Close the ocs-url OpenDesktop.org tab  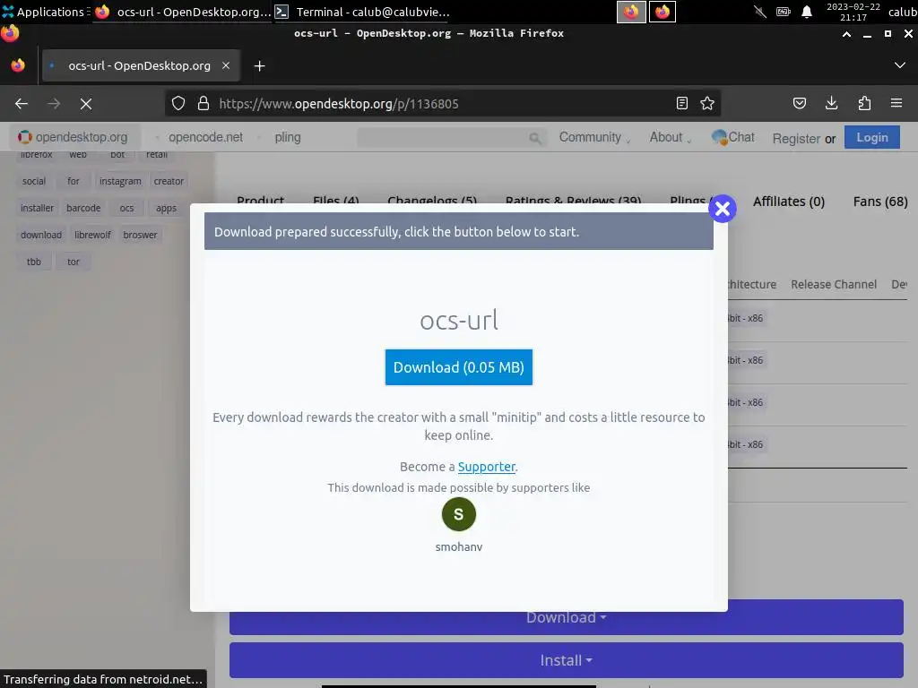click(226, 65)
